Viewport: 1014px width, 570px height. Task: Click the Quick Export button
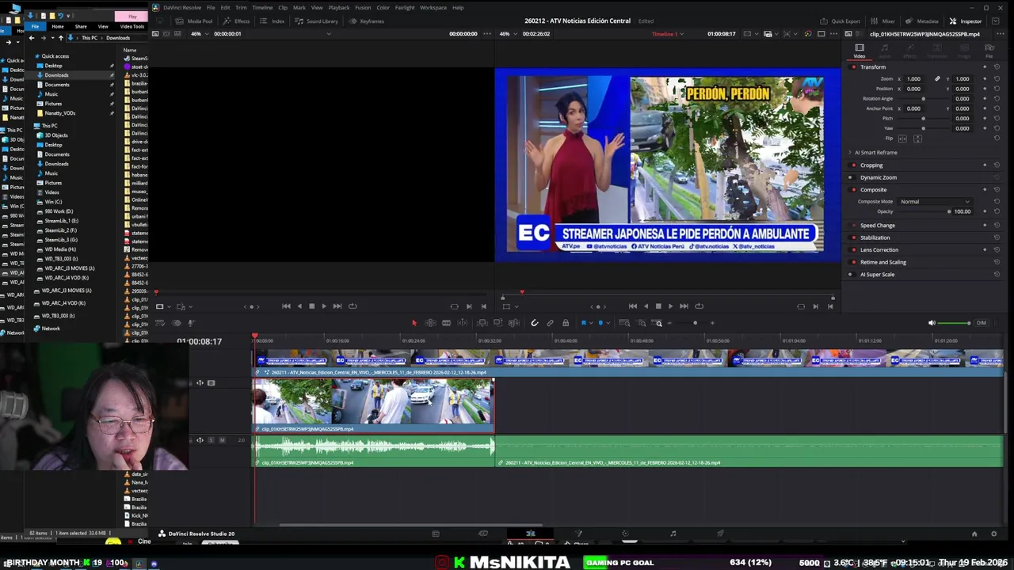(x=841, y=21)
